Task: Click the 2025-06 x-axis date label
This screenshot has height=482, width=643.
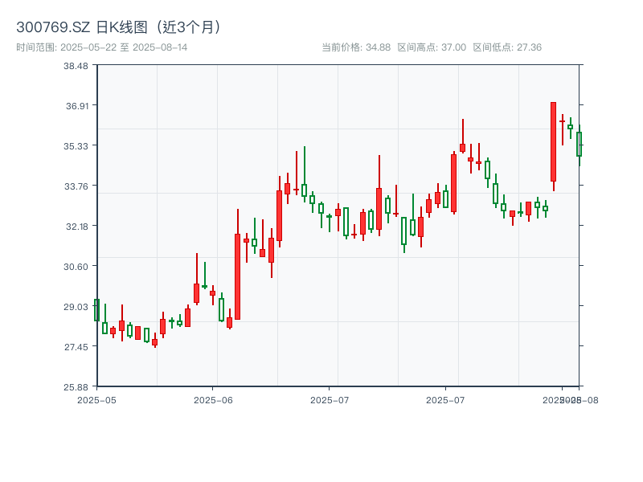Action: (213, 399)
